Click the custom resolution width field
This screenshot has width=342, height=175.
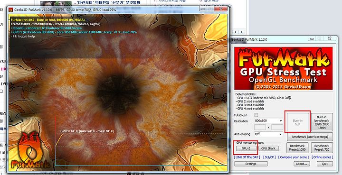tap(260, 127)
